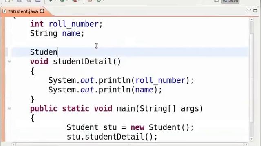Click the 'System.out.println(name);' statement

(x=105, y=90)
